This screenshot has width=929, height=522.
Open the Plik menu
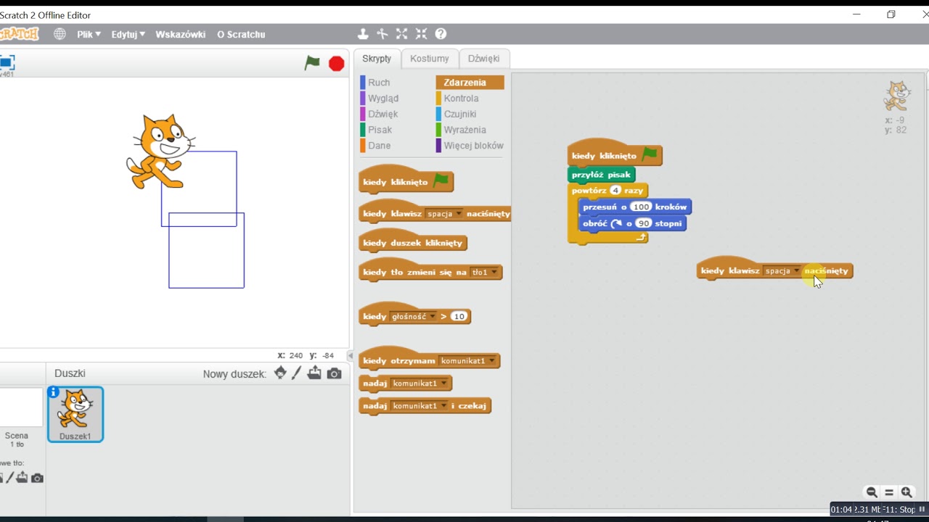pyautogui.click(x=89, y=34)
